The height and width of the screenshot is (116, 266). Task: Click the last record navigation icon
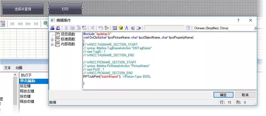pyautogui.click(x=36, y=24)
